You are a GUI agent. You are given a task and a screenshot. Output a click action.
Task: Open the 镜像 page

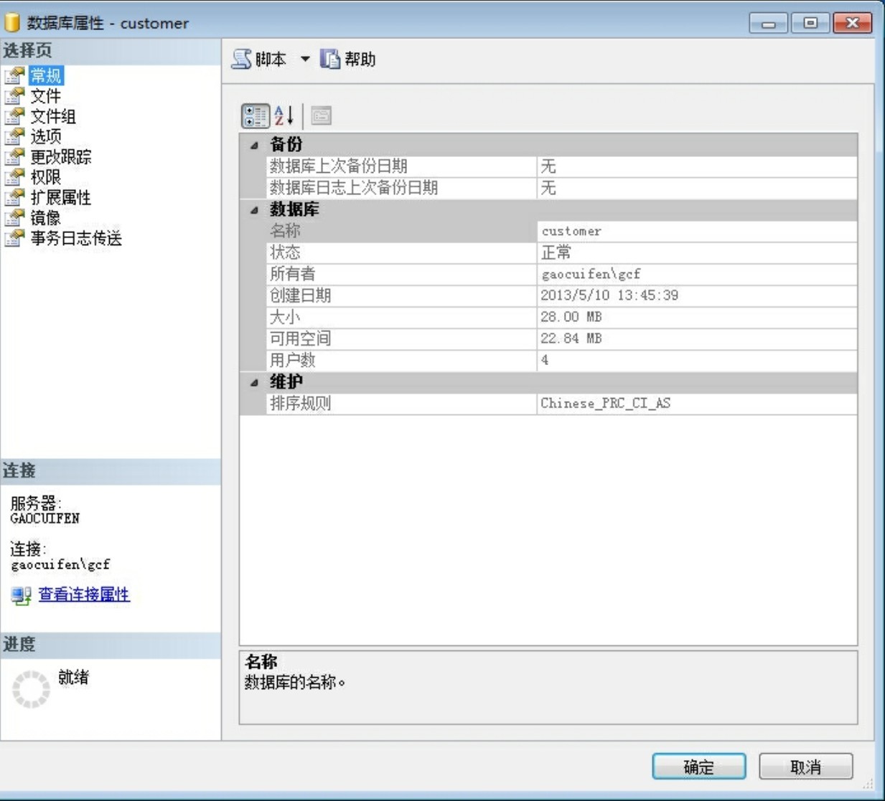point(46,217)
